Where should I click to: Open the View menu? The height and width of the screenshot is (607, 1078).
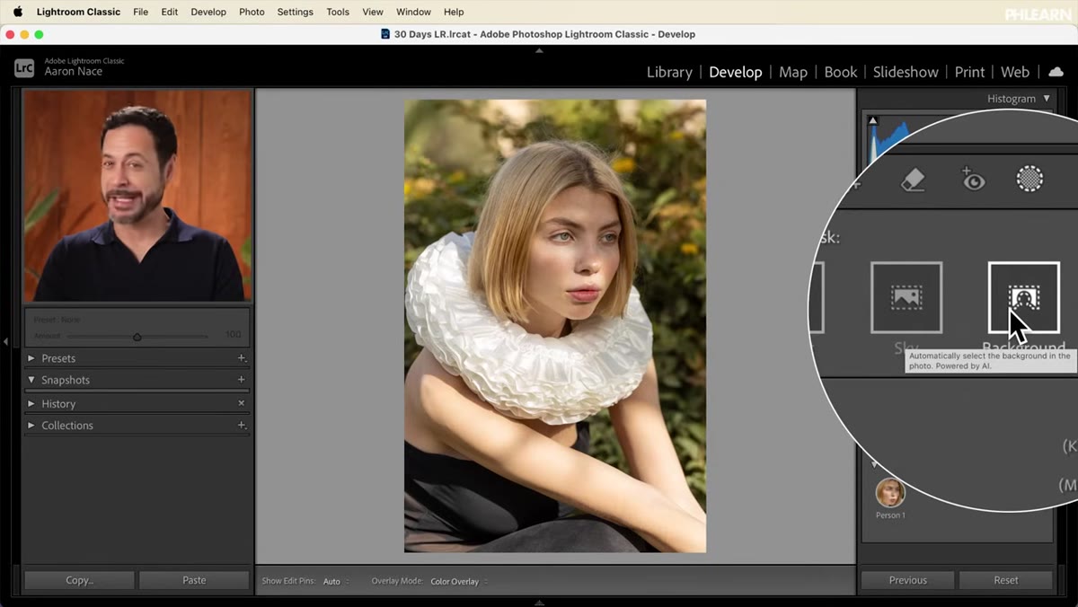coord(373,12)
